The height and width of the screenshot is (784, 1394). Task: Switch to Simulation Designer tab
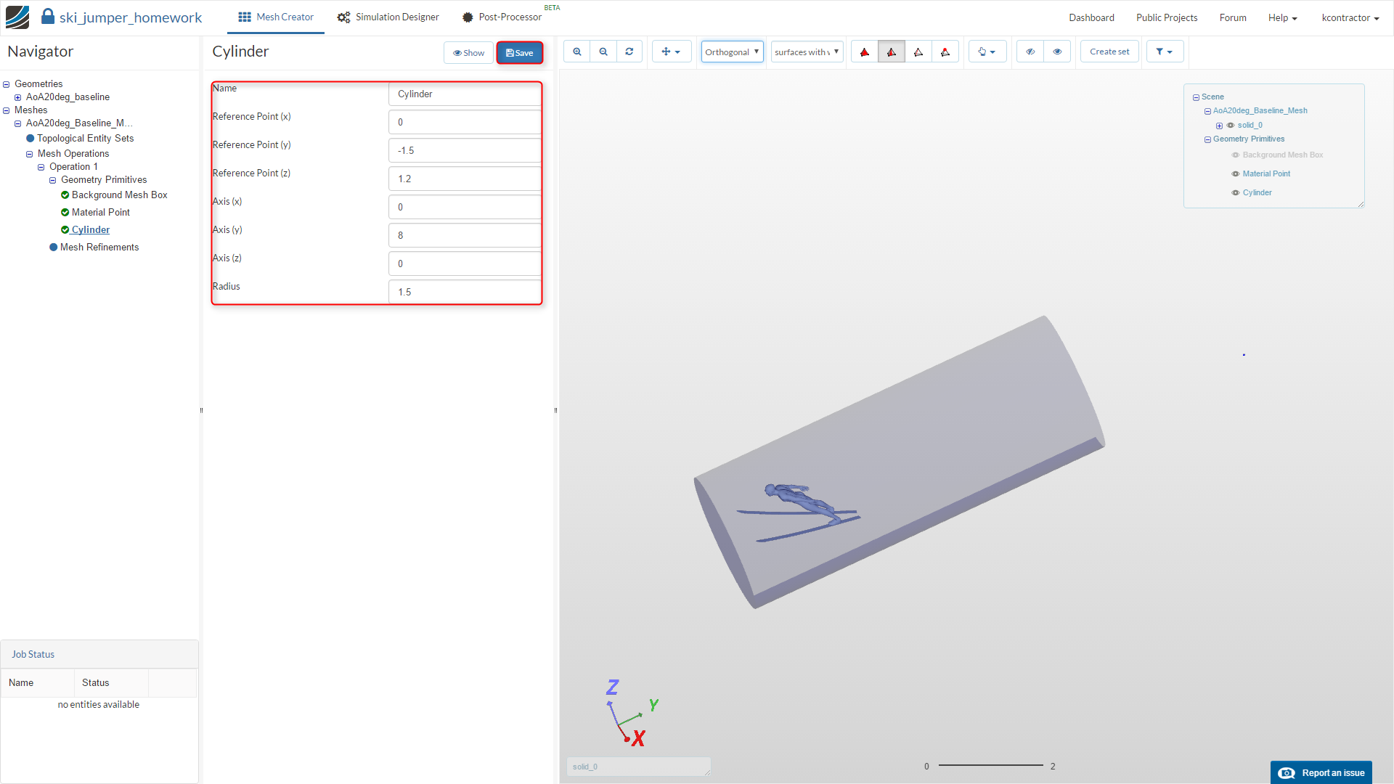[x=388, y=17]
